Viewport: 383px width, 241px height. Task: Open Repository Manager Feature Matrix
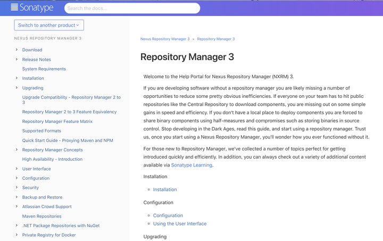click(57, 121)
